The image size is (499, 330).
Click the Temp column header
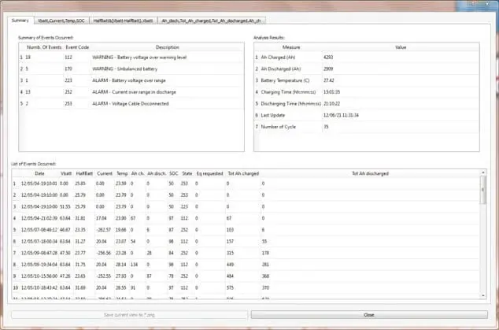122,173
